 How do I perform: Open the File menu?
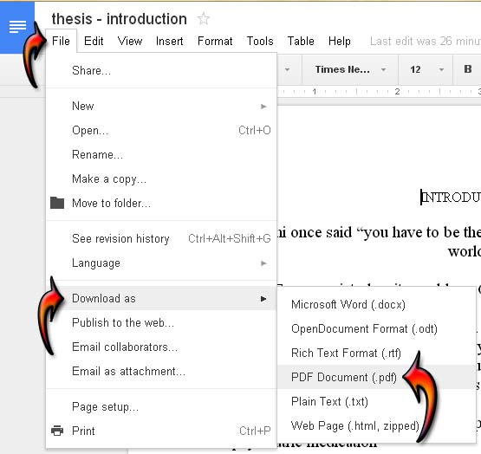pyautogui.click(x=61, y=41)
